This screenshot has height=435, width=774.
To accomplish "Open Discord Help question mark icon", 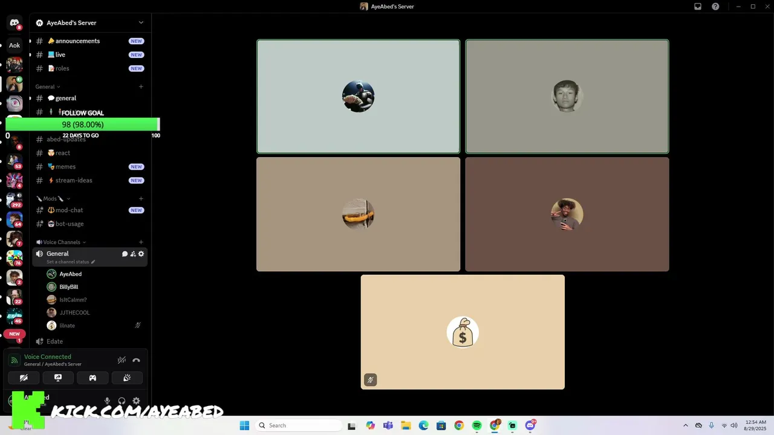I will pos(715,7).
